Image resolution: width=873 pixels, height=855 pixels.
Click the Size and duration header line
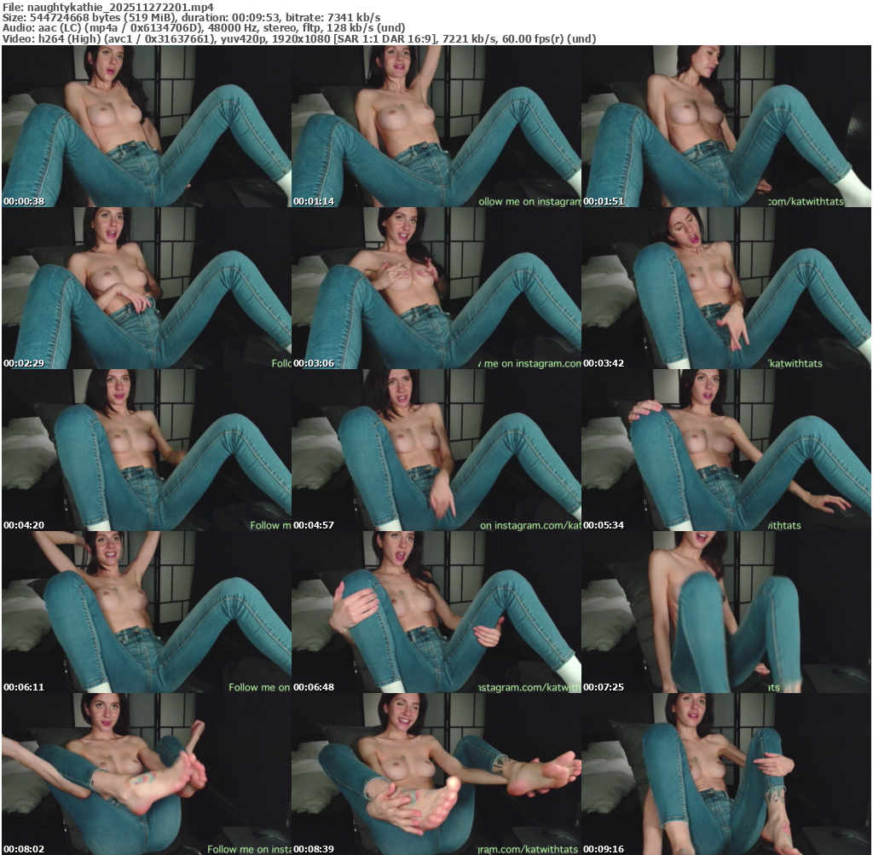click(192, 17)
